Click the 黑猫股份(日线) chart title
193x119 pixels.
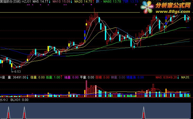pos(11,2)
